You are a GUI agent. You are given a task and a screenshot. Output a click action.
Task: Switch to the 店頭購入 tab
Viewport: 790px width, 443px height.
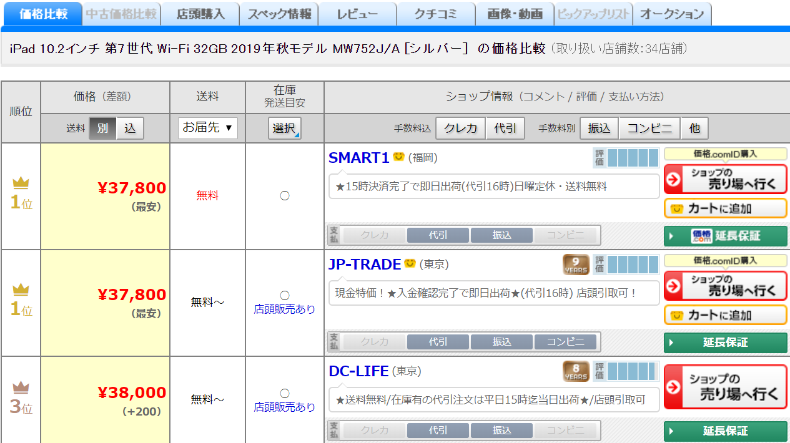click(200, 14)
